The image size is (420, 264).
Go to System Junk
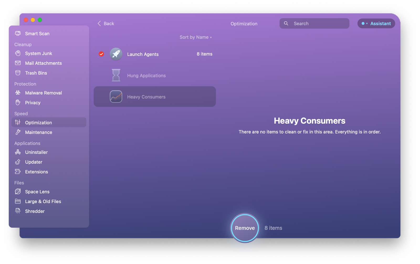point(49,53)
